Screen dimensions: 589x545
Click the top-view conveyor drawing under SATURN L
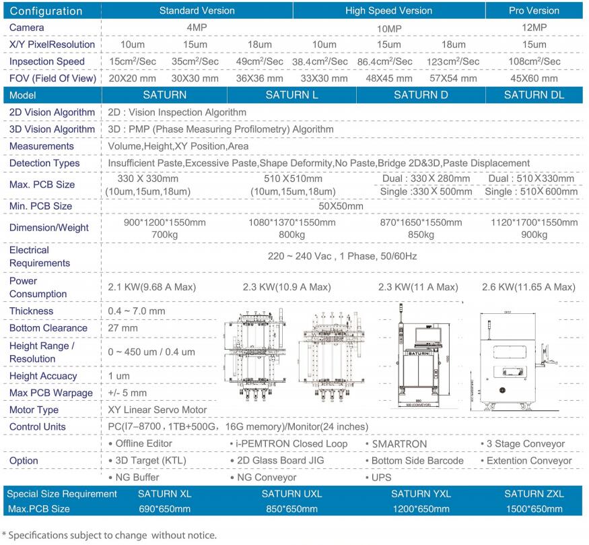tap(255, 355)
